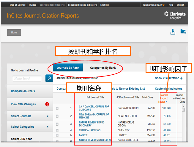Open the user account dropdown lujian@hdu.edu.cn

154,5
